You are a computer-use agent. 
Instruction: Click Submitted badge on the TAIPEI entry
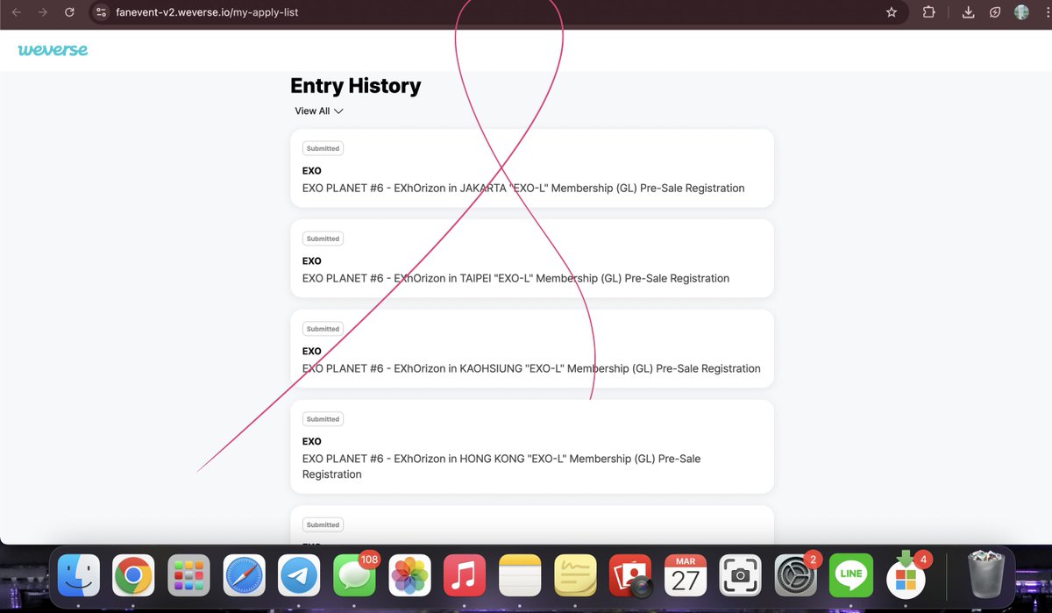pos(323,239)
